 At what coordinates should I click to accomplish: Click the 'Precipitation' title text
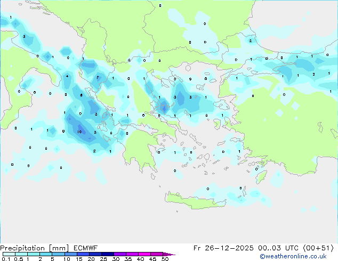22,248
